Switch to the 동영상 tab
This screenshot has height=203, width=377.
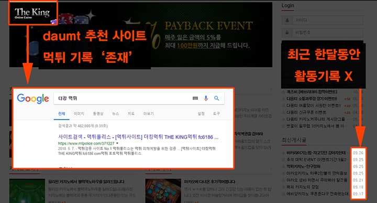click(98, 114)
